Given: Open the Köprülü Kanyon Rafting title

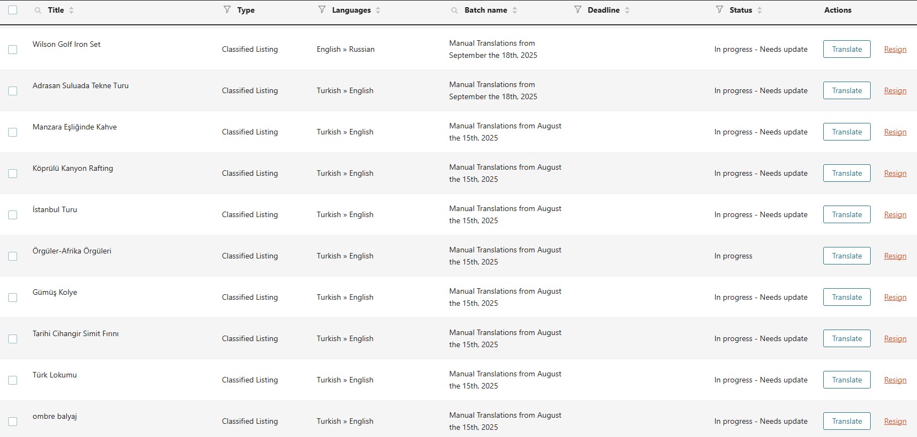Looking at the screenshot, I should tap(73, 168).
